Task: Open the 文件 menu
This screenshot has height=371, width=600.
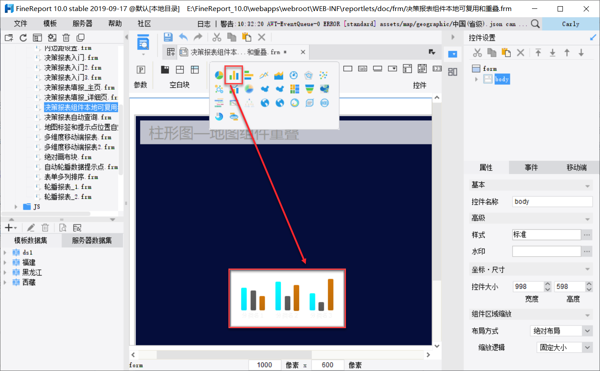Action: coord(21,24)
